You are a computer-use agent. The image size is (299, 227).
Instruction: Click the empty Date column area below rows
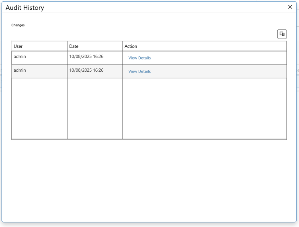(95, 108)
